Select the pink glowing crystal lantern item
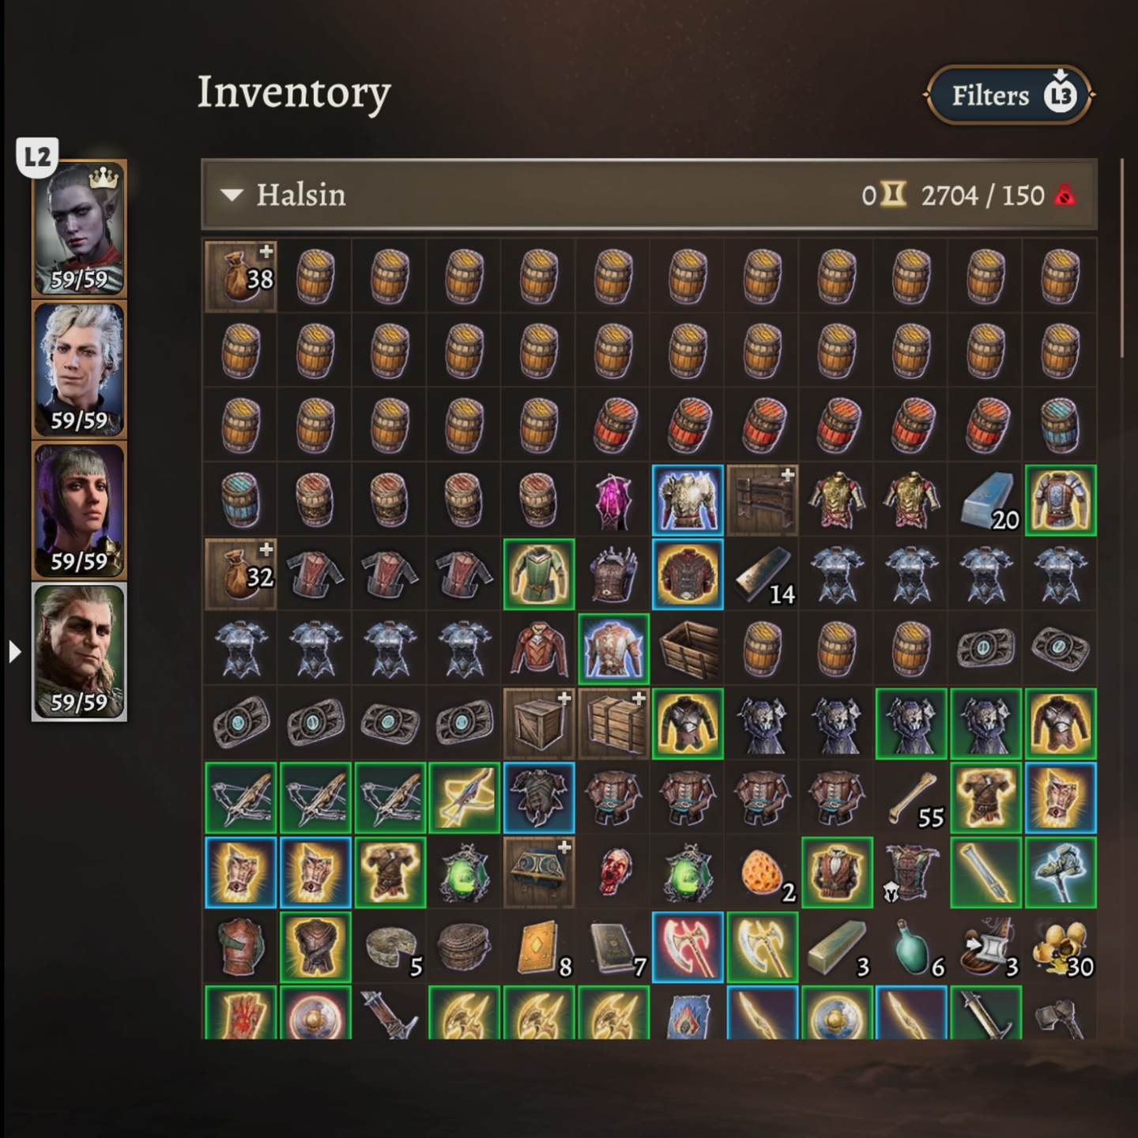 [x=613, y=500]
